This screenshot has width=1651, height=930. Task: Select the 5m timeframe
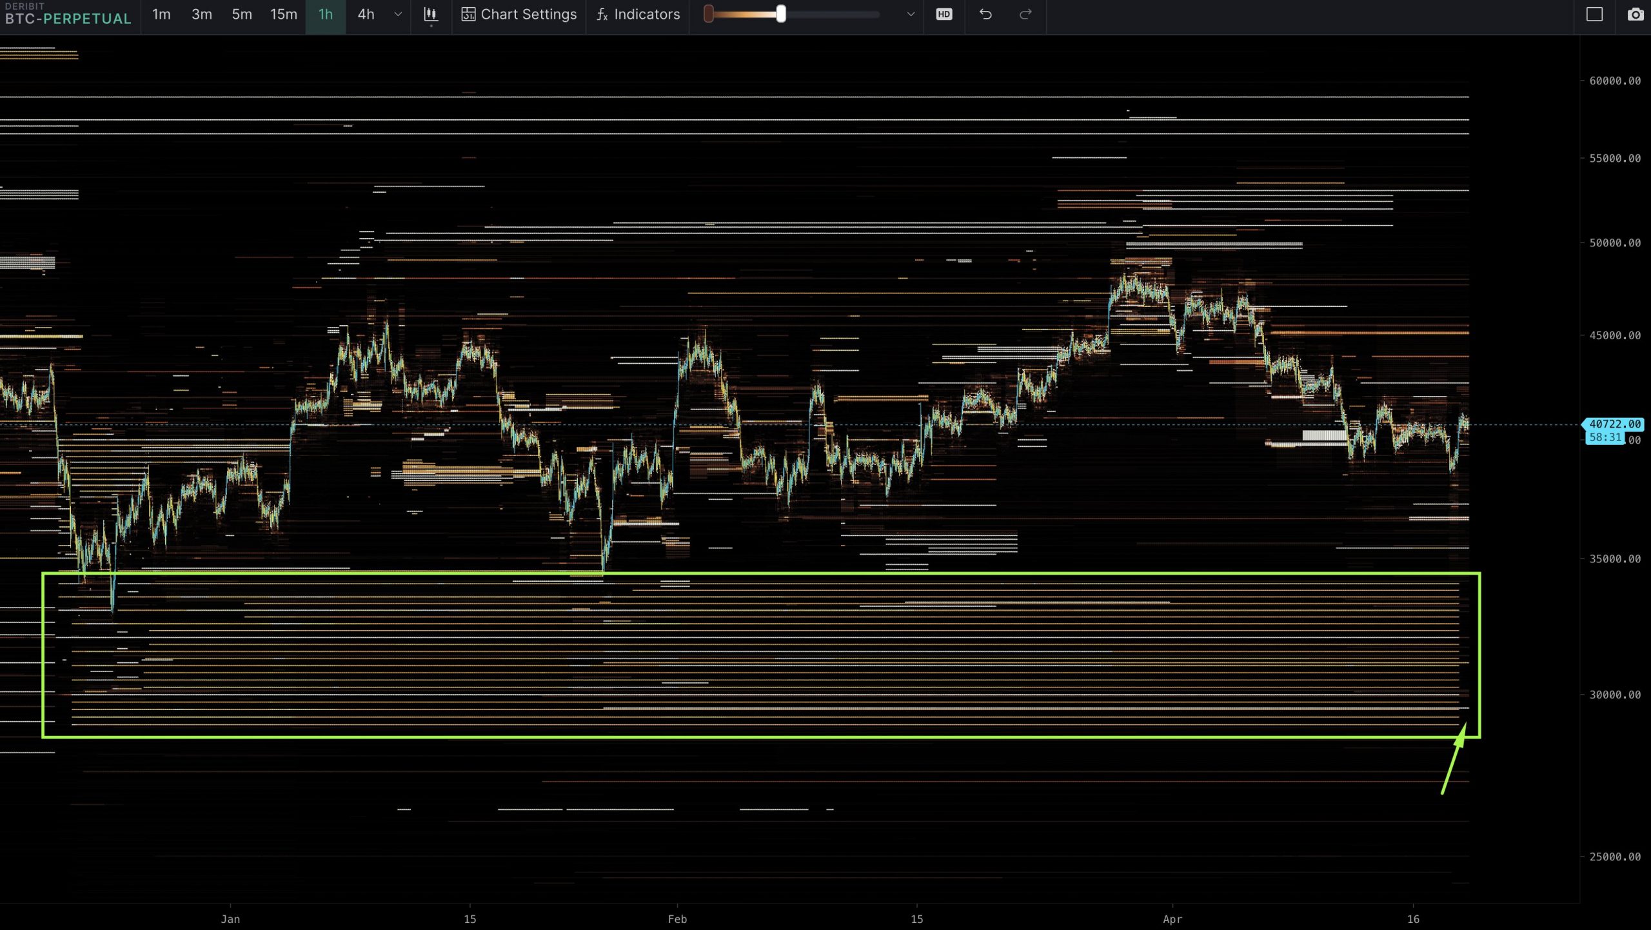[242, 14]
